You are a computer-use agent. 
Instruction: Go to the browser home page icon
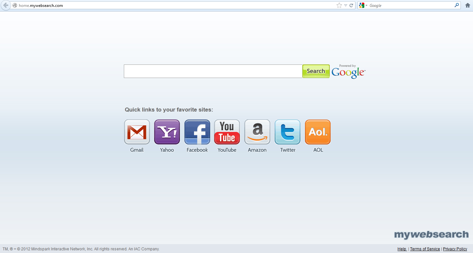tap(468, 5)
